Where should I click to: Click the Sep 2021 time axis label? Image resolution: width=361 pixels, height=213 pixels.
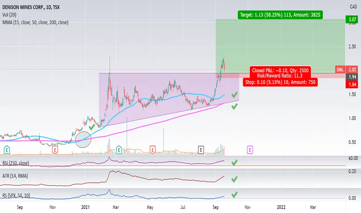click(x=215, y=207)
